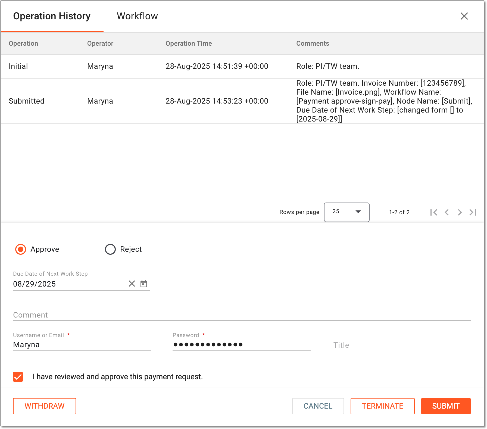Image resolution: width=487 pixels, height=429 pixels.
Task: Select the Submitted operation row cell
Action: (x=26, y=101)
